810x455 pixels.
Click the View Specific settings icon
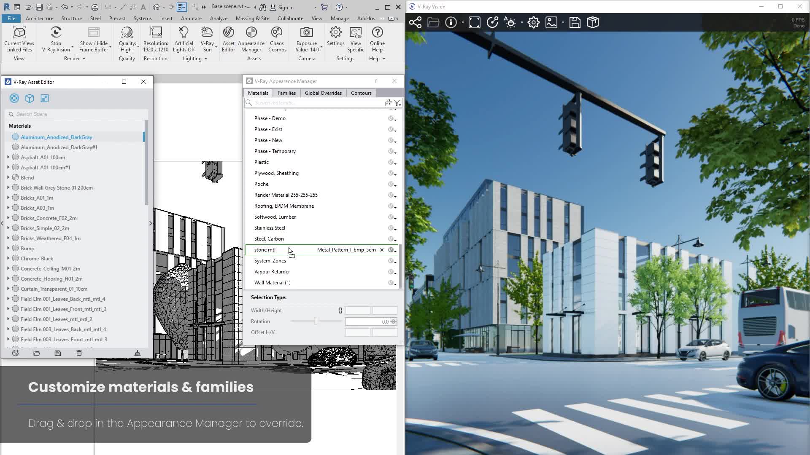[x=356, y=32]
